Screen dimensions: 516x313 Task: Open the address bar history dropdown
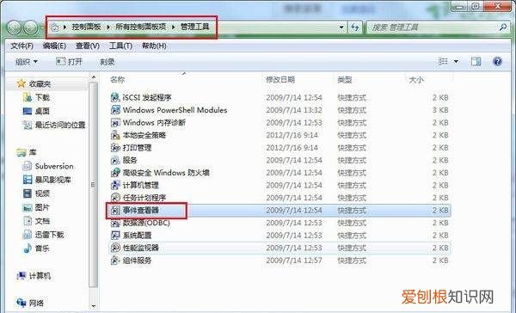click(341, 28)
